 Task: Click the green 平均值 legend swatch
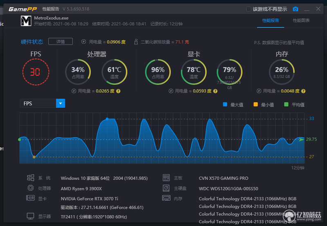pos(287,105)
